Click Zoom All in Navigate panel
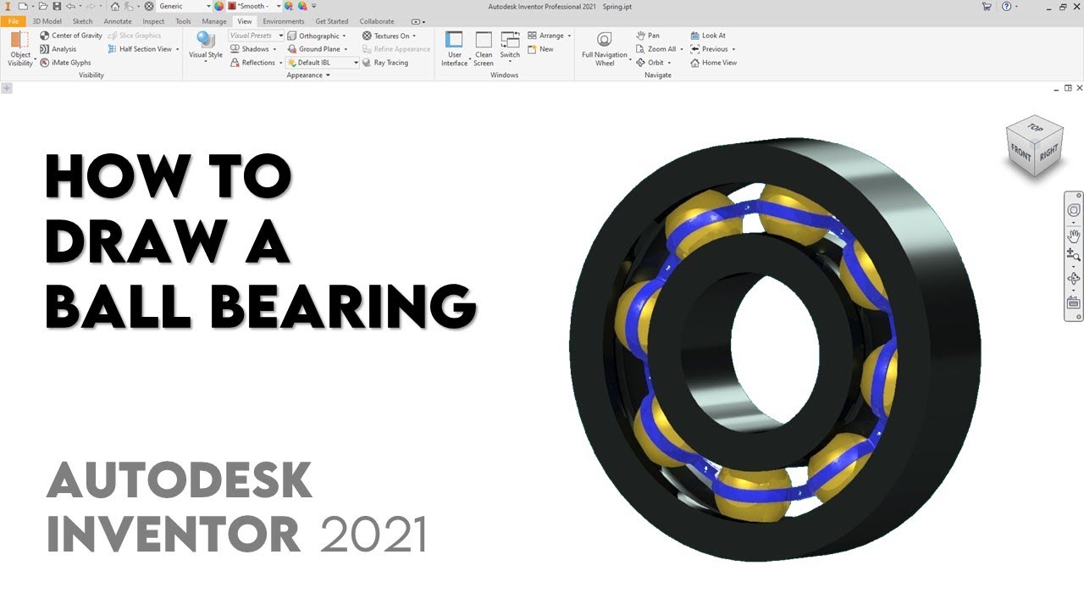The width and height of the screenshot is (1084, 610). (656, 49)
